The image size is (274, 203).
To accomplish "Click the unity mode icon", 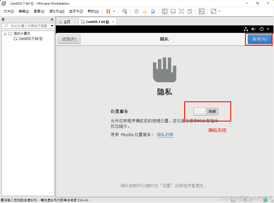I will pos(190,11).
